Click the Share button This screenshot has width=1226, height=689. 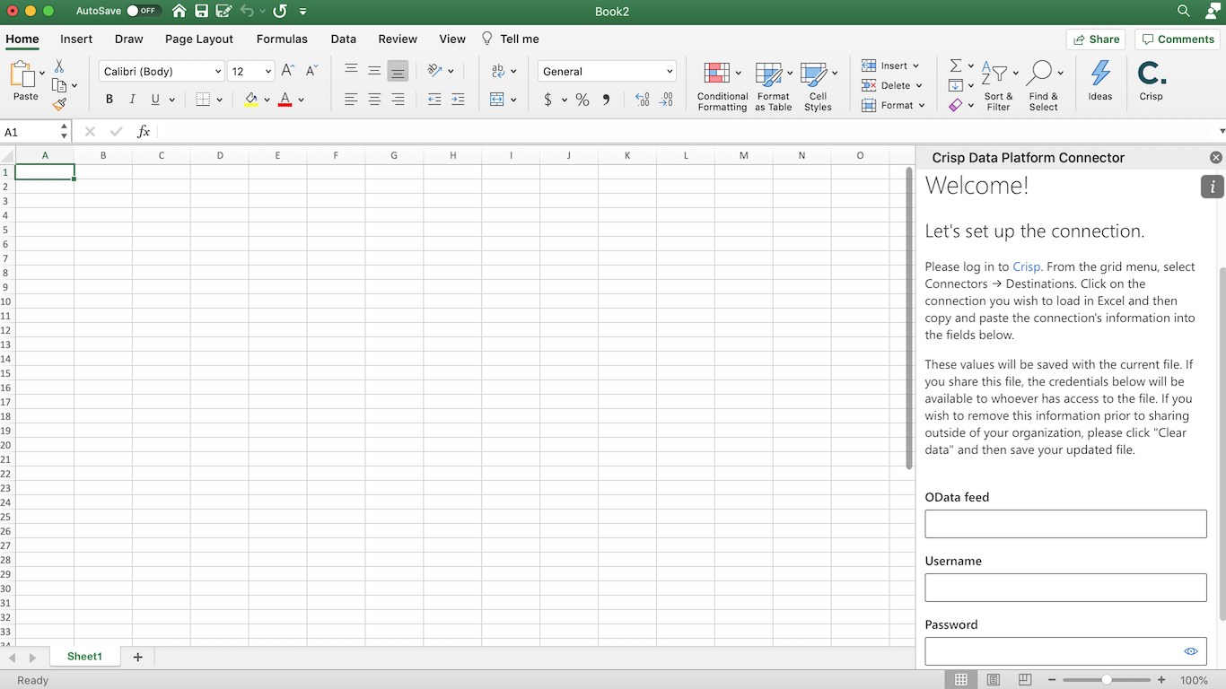pos(1096,39)
